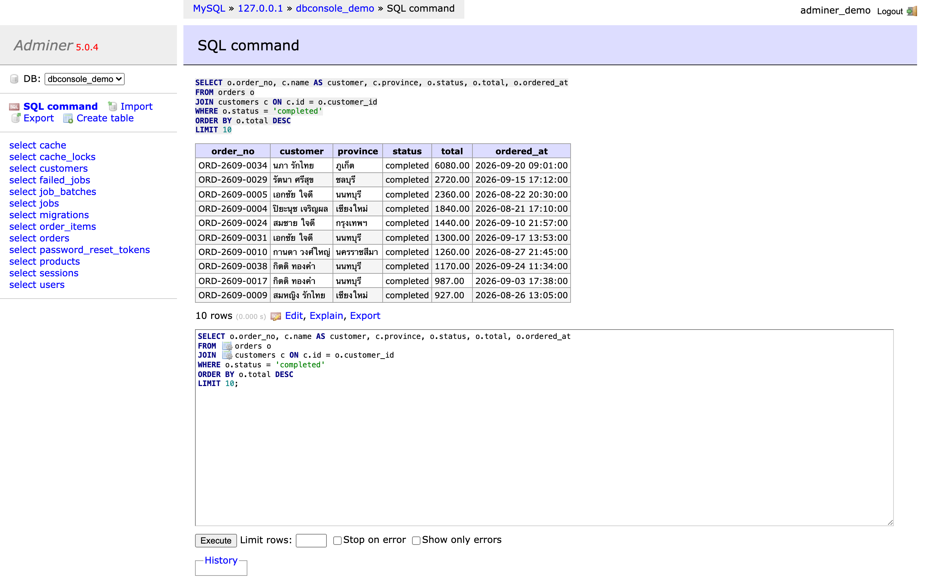The image size is (930, 581).
Task: Click the table icon before orders in editor
Action: coord(227,346)
